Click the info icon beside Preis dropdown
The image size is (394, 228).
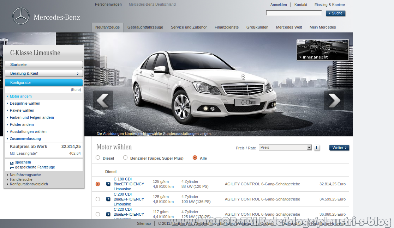tap(317, 148)
